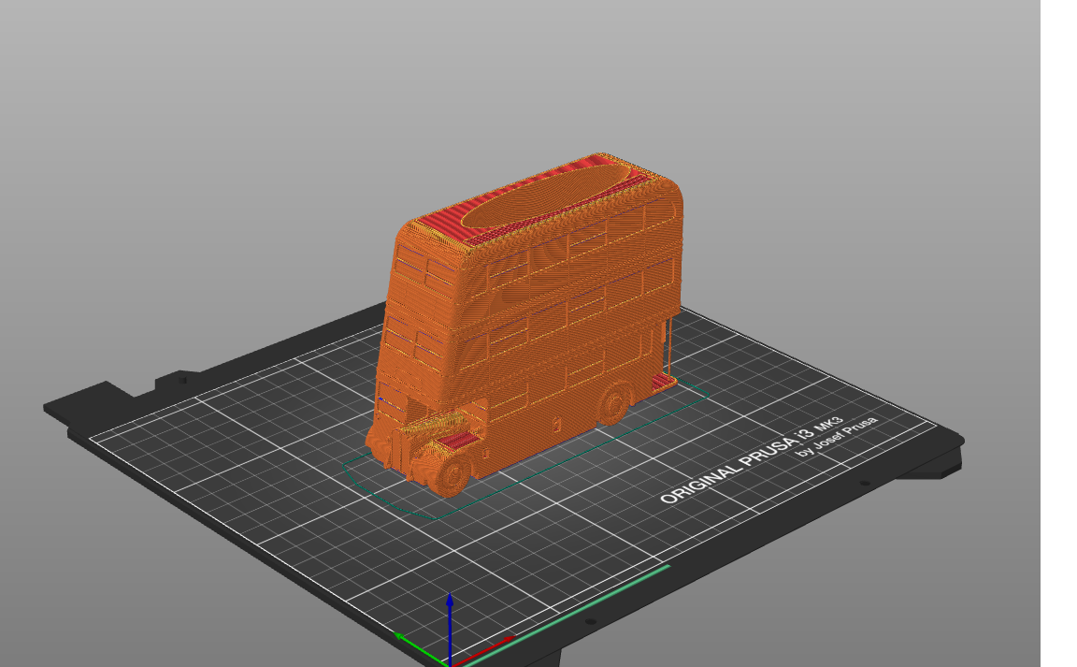Click the small door detail on the lower bus side
The height and width of the screenshot is (667, 1077).
(x=556, y=425)
